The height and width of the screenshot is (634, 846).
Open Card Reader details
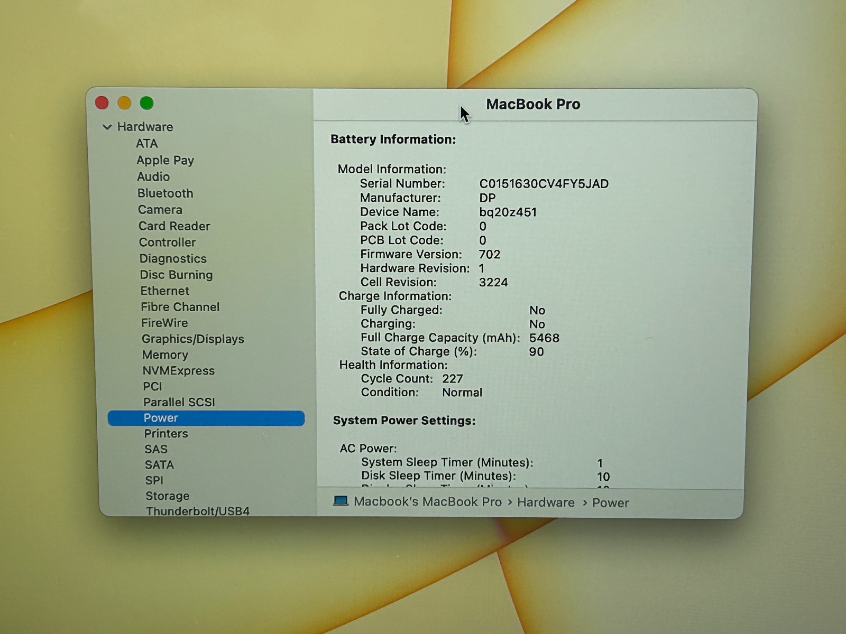click(174, 226)
